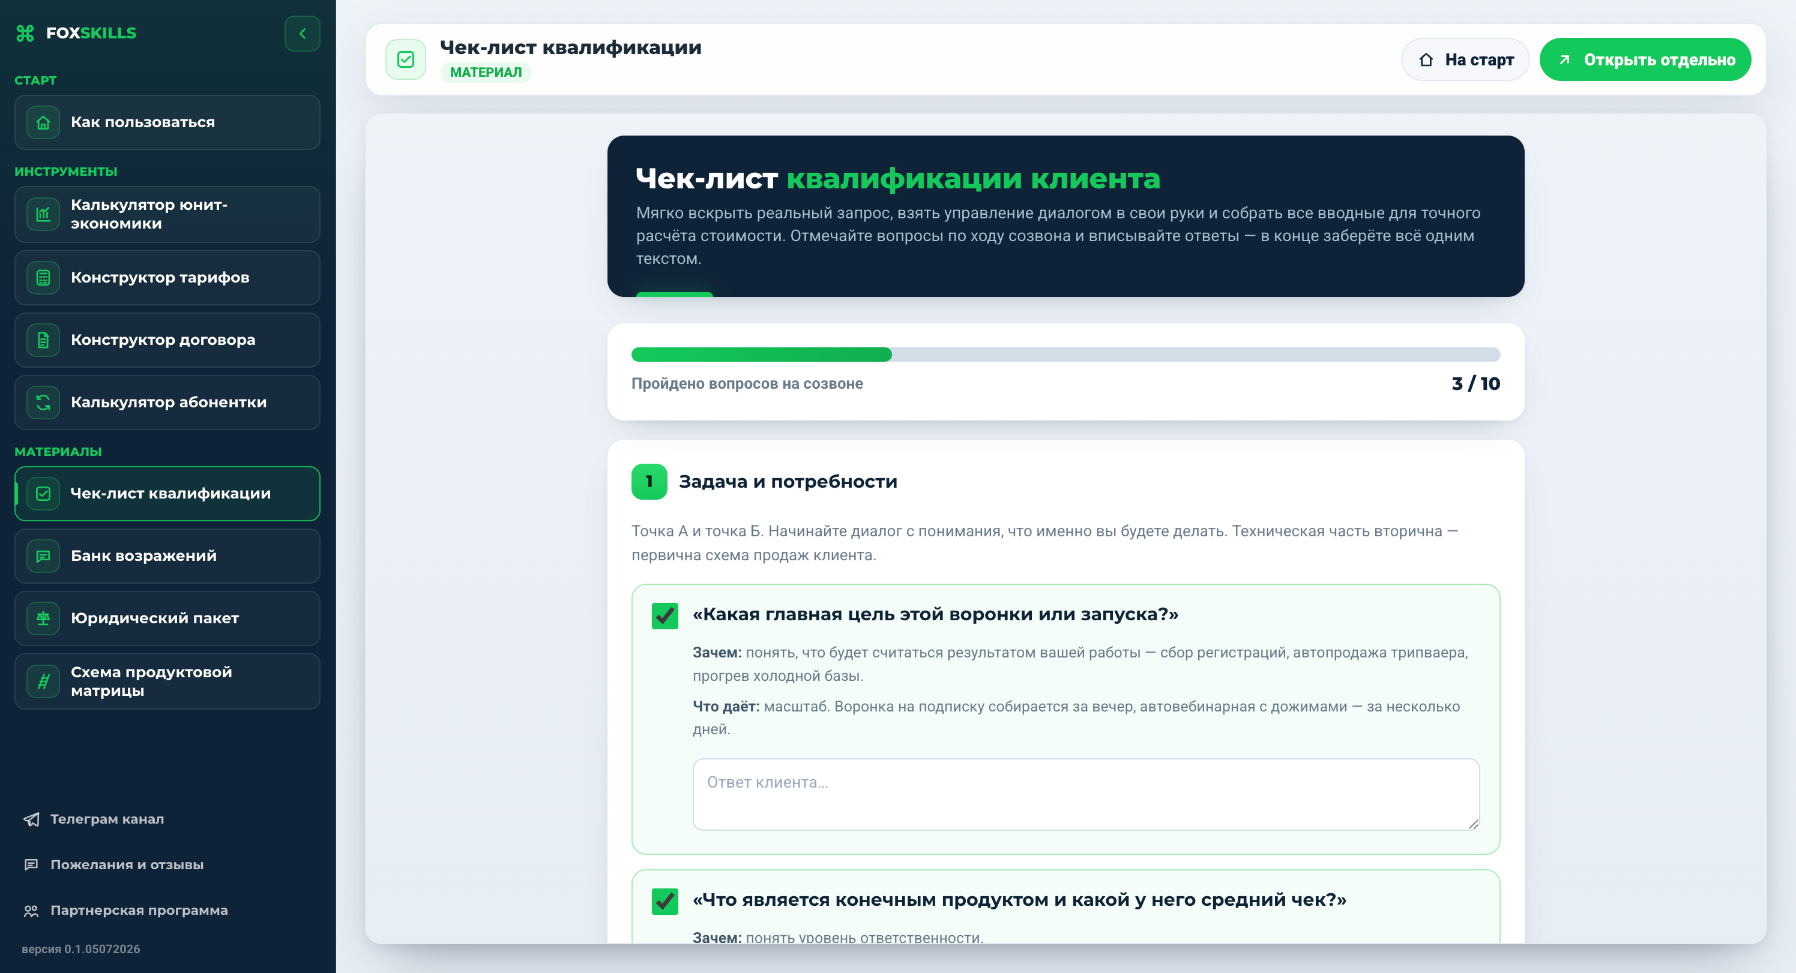This screenshot has height=973, width=1796.
Task: Click the checkmark icon of Чек-лист квалификации in sidebar
Action: [x=43, y=494]
